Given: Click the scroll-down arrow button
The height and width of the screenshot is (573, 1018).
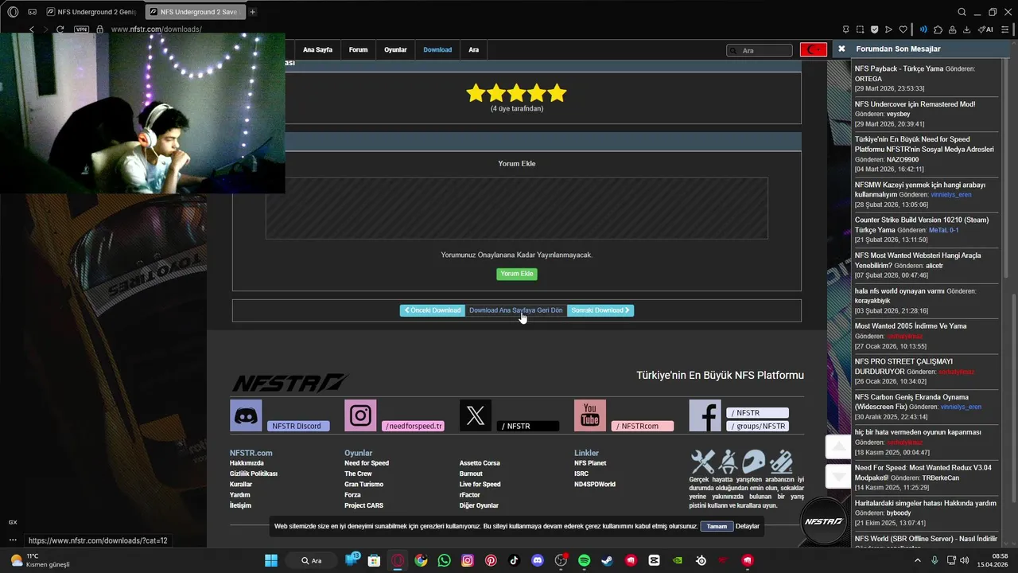Looking at the screenshot, I should pyautogui.click(x=838, y=476).
